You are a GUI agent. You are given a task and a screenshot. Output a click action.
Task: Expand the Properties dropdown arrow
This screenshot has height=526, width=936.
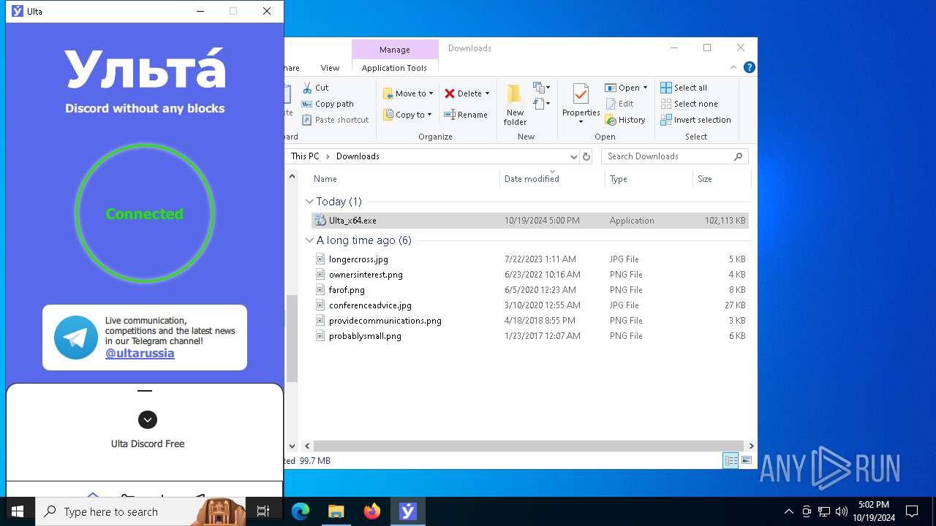(x=581, y=121)
